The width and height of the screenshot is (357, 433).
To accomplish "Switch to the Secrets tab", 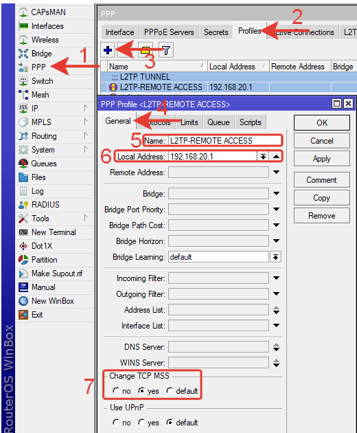I will [x=216, y=32].
